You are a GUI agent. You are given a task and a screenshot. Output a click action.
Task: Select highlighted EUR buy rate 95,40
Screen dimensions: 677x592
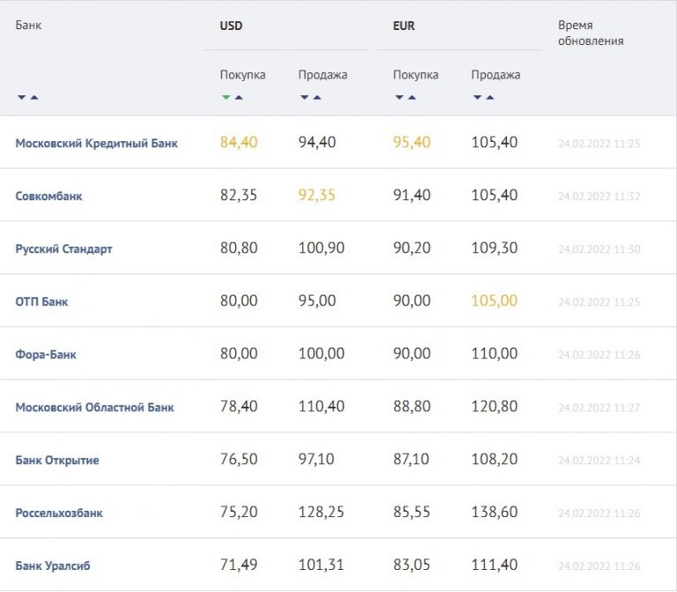(412, 142)
